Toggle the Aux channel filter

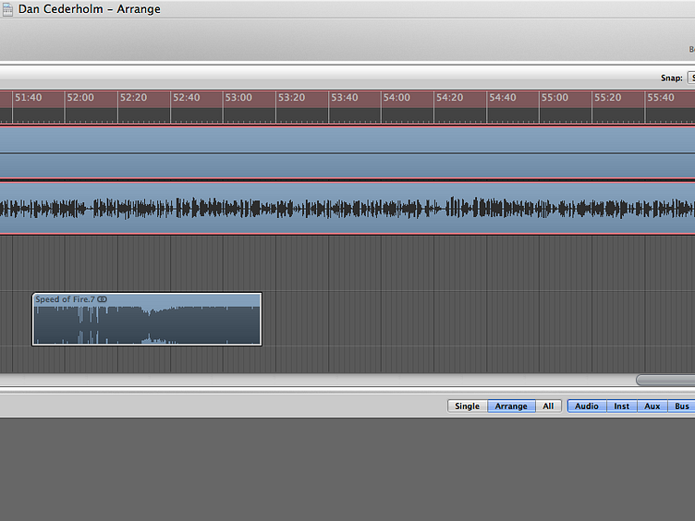click(x=652, y=406)
